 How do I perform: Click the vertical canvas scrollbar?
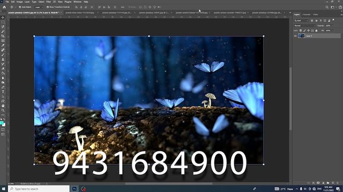(290, 99)
